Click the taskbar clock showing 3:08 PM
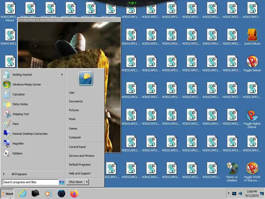This screenshot has width=265, height=199. 252,194
